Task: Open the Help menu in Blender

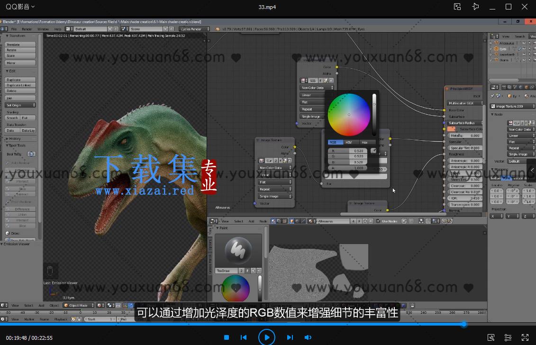Action: coord(58,29)
